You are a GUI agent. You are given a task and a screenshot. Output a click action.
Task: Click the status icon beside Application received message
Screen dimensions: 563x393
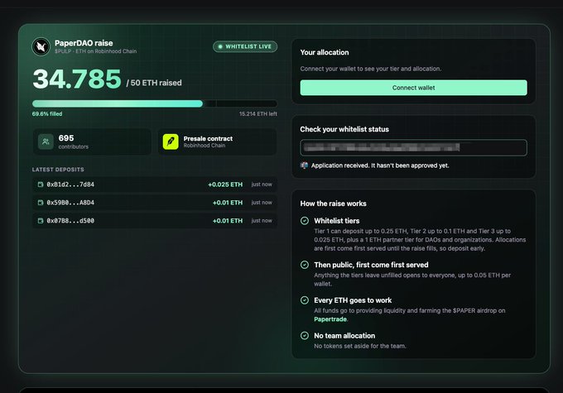click(x=304, y=165)
